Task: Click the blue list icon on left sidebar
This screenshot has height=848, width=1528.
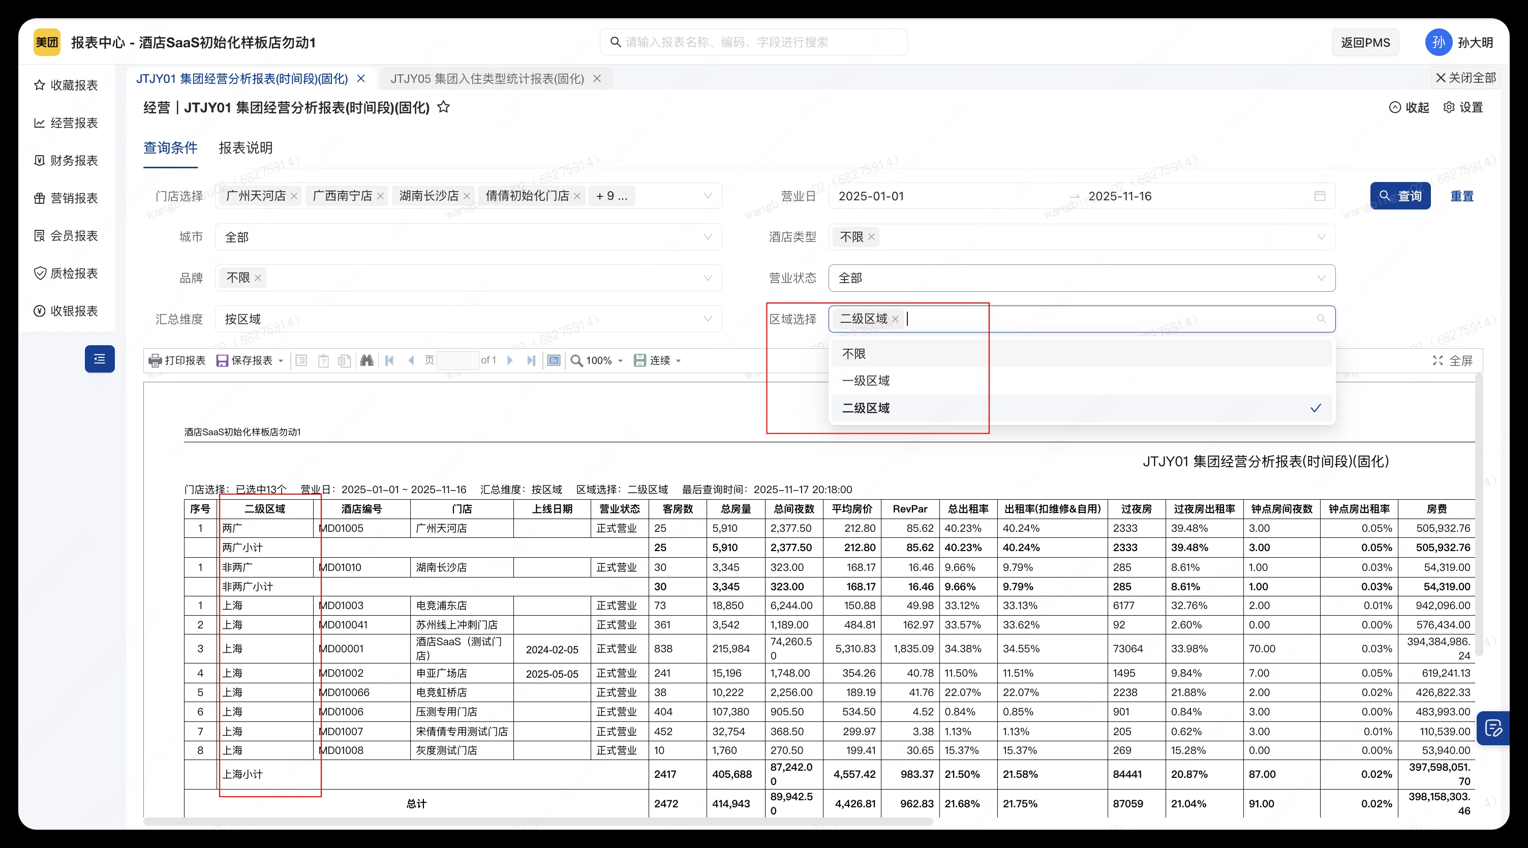Action: click(99, 359)
